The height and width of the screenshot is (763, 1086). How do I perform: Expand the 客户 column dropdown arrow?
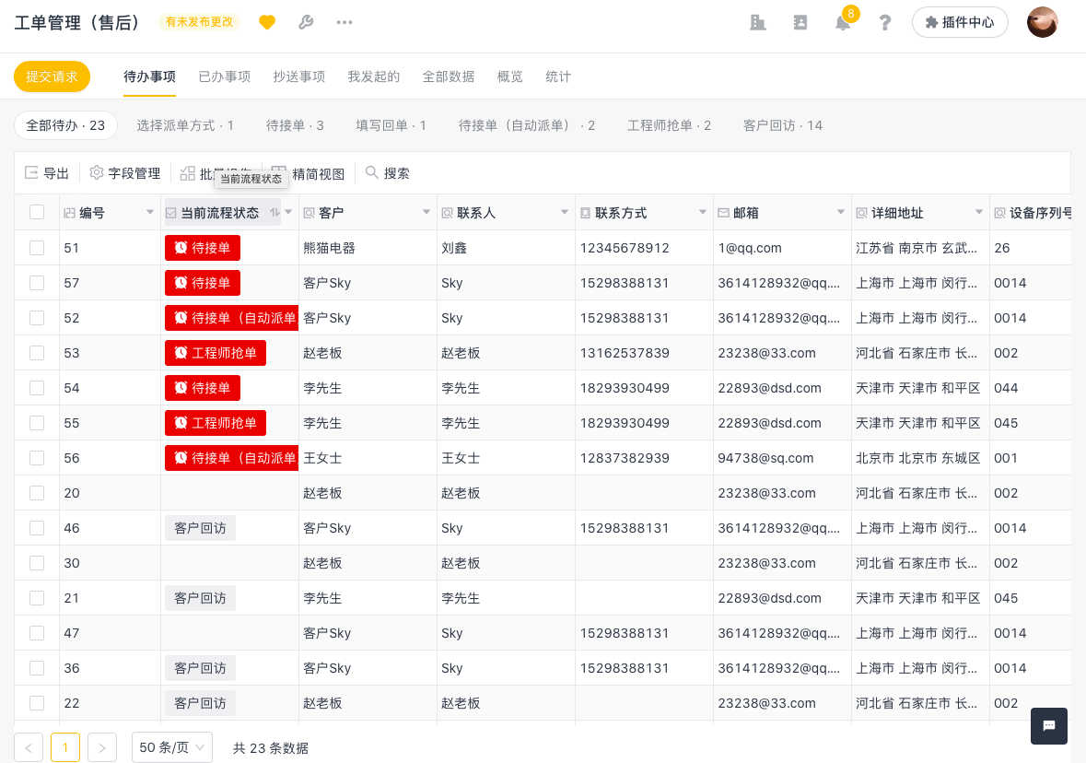(x=426, y=212)
